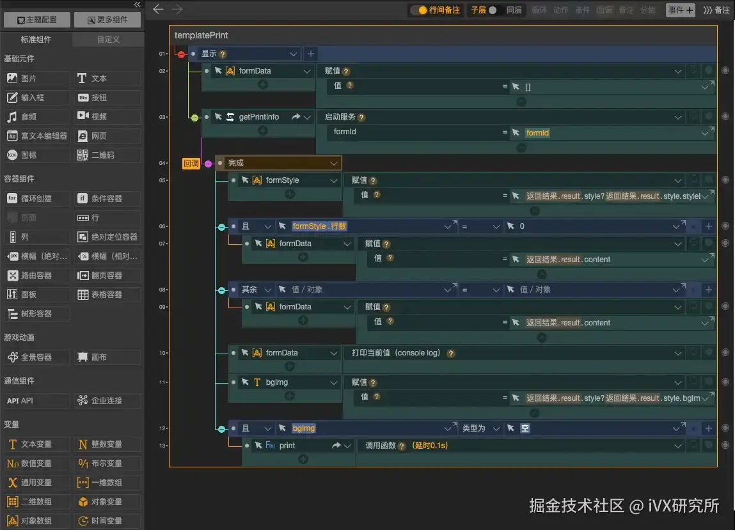Select the 列 column container
Image resolution: width=735 pixels, height=530 pixels.
point(37,237)
